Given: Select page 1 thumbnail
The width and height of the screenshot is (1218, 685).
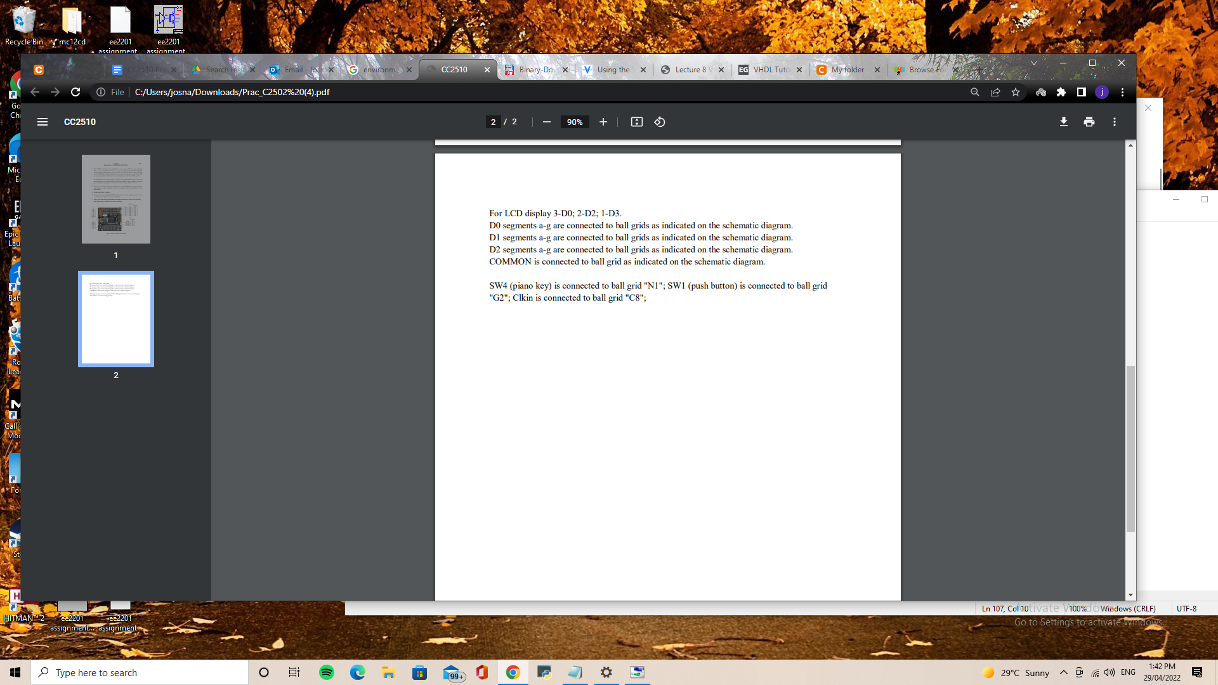Looking at the screenshot, I should pos(116,199).
